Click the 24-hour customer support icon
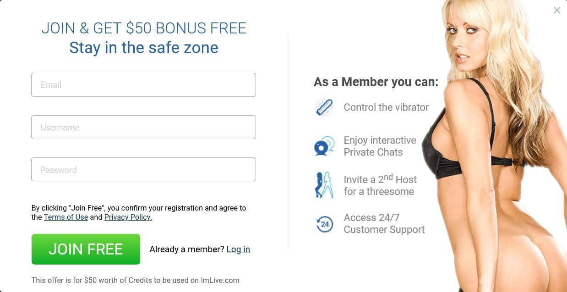 point(325,224)
